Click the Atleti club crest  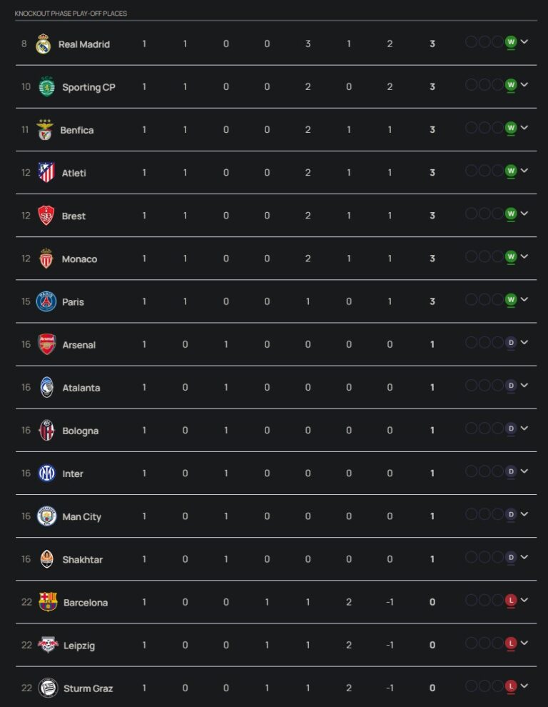point(46,173)
